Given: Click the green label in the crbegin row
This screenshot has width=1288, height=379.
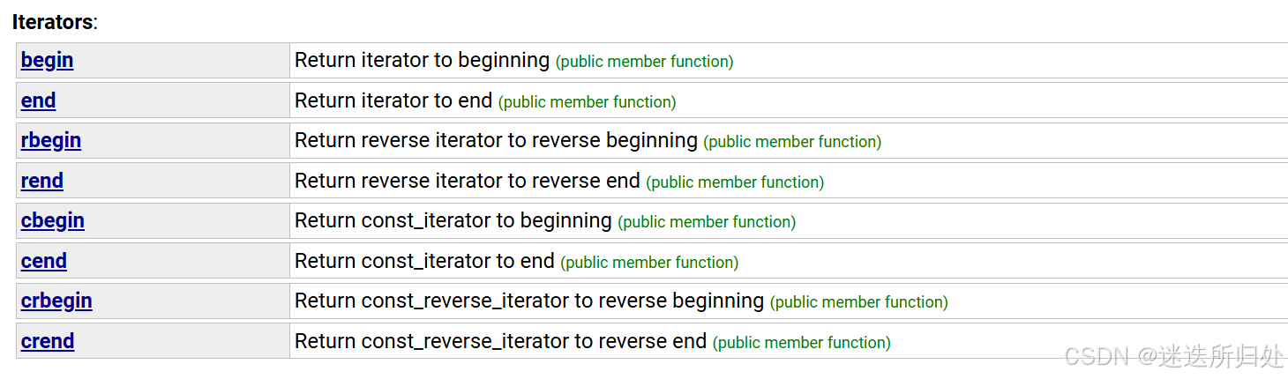Looking at the screenshot, I should 859,302.
